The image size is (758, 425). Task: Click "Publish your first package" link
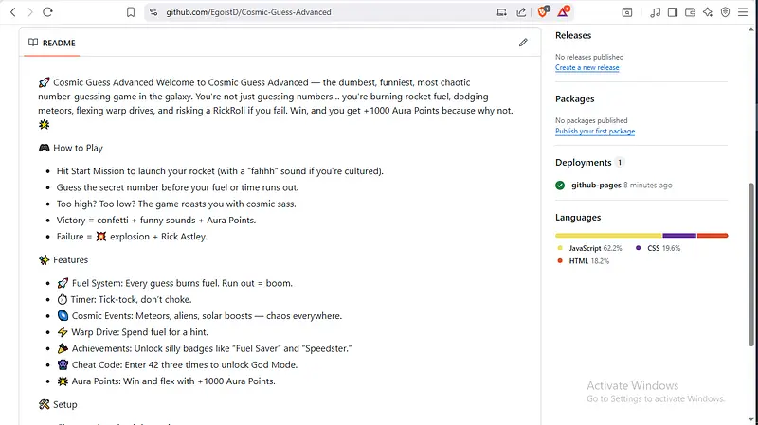tap(594, 131)
